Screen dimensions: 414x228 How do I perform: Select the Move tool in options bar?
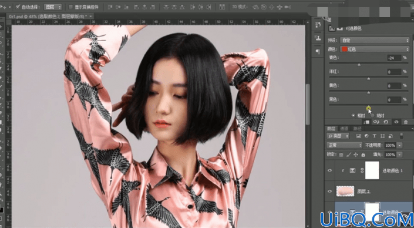pyautogui.click(x=4, y=7)
